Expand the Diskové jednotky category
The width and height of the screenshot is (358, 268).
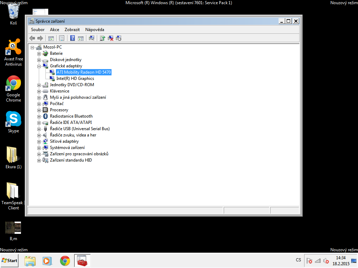(39, 60)
